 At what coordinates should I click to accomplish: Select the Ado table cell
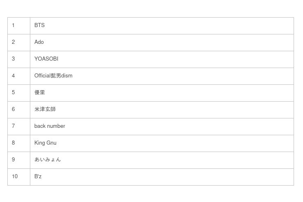click(x=39, y=42)
